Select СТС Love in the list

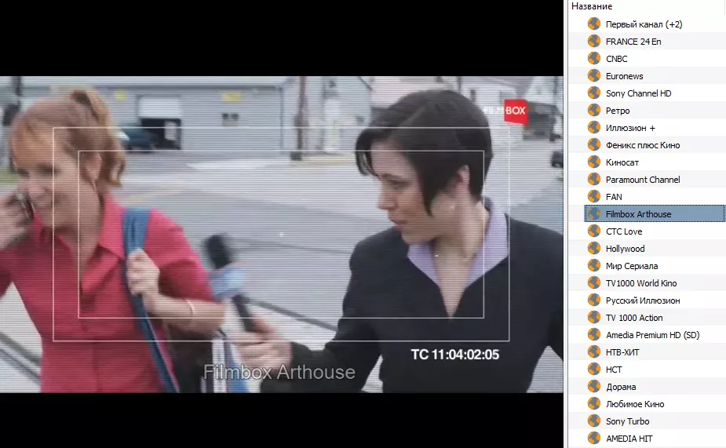(624, 231)
